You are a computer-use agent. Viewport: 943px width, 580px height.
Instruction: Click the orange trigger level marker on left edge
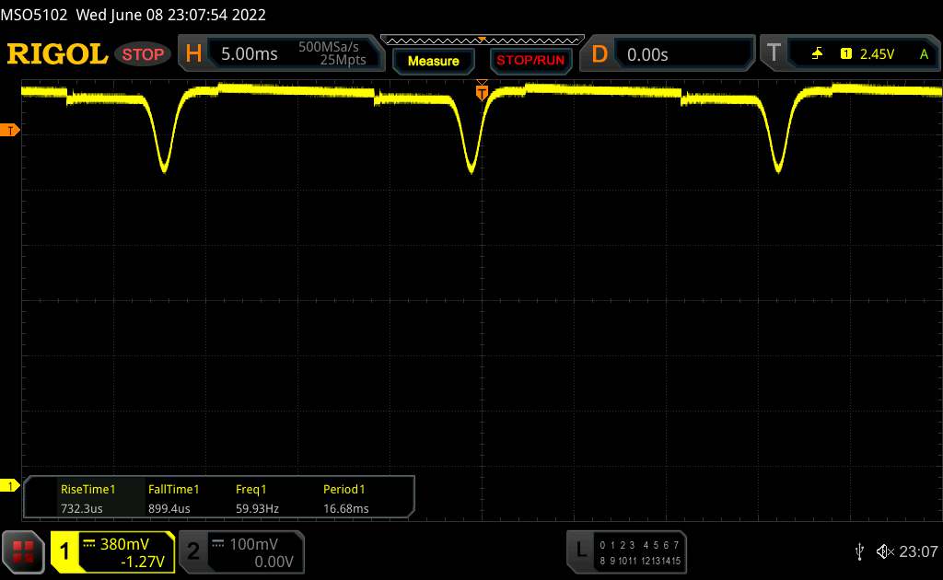[10, 130]
